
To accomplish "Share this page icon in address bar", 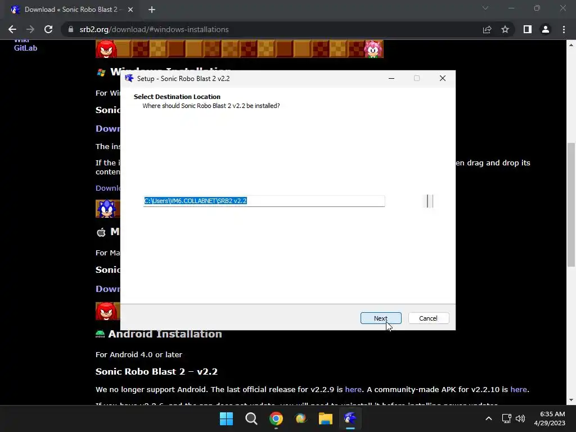I will [487, 29].
